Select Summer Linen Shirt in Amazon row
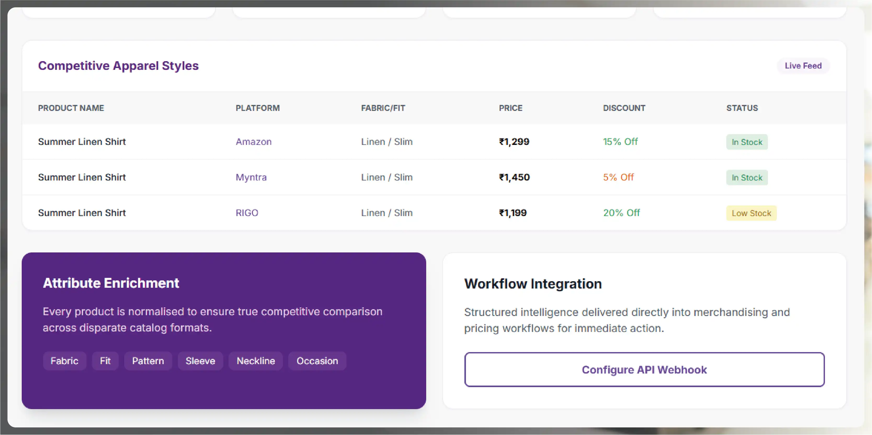Viewport: 872px width, 435px height. point(82,142)
